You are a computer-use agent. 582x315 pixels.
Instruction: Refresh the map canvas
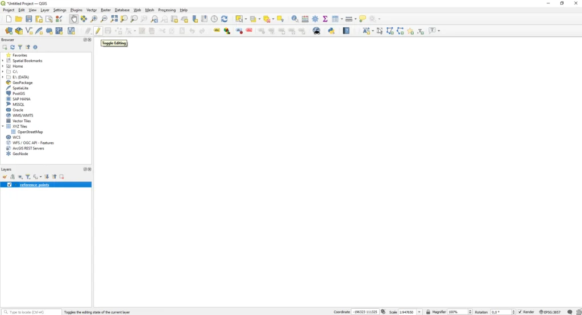pyautogui.click(x=224, y=19)
